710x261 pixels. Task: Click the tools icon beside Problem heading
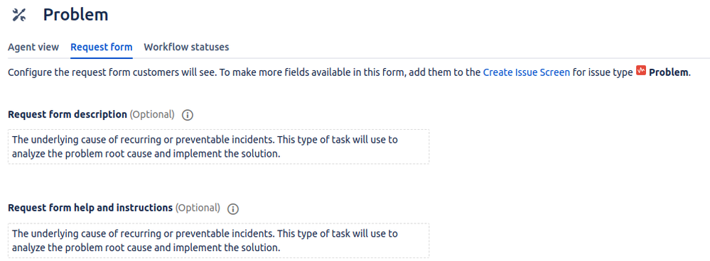(x=19, y=15)
